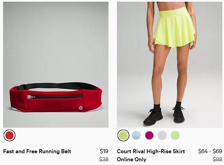Screen dimensions: 224x165
Task: Pick the light green skirt color swatch
Action: (x=175, y=135)
